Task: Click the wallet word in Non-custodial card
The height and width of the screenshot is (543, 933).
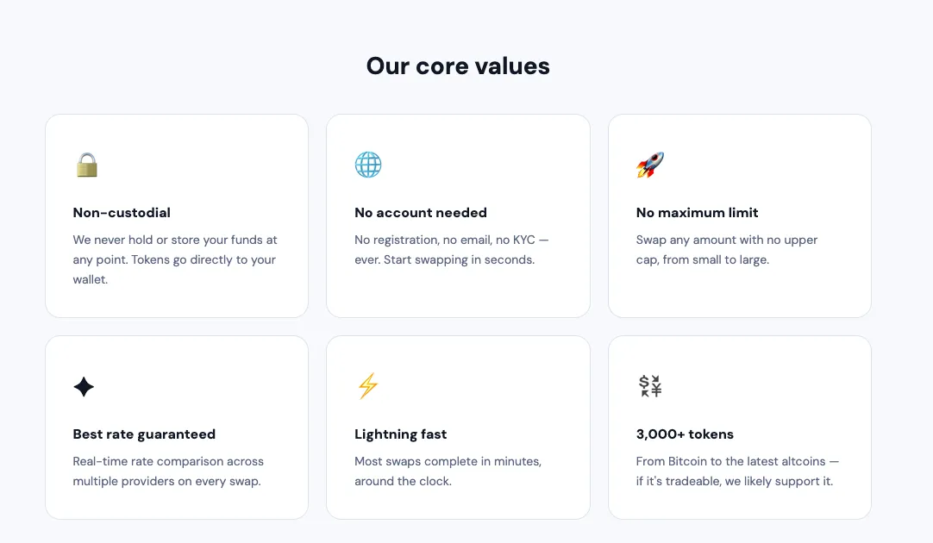Action: (x=91, y=279)
